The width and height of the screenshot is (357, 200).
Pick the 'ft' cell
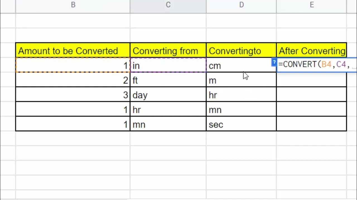[x=168, y=81]
